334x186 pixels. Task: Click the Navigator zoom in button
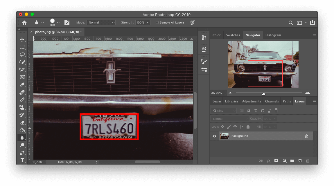coord(308,93)
